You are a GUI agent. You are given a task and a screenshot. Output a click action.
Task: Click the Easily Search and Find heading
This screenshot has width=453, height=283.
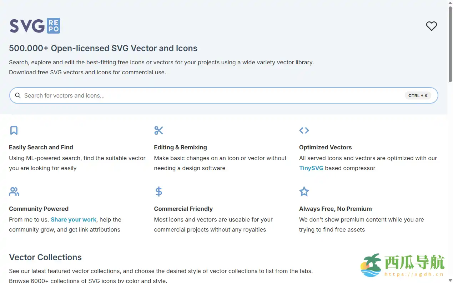pos(41,147)
